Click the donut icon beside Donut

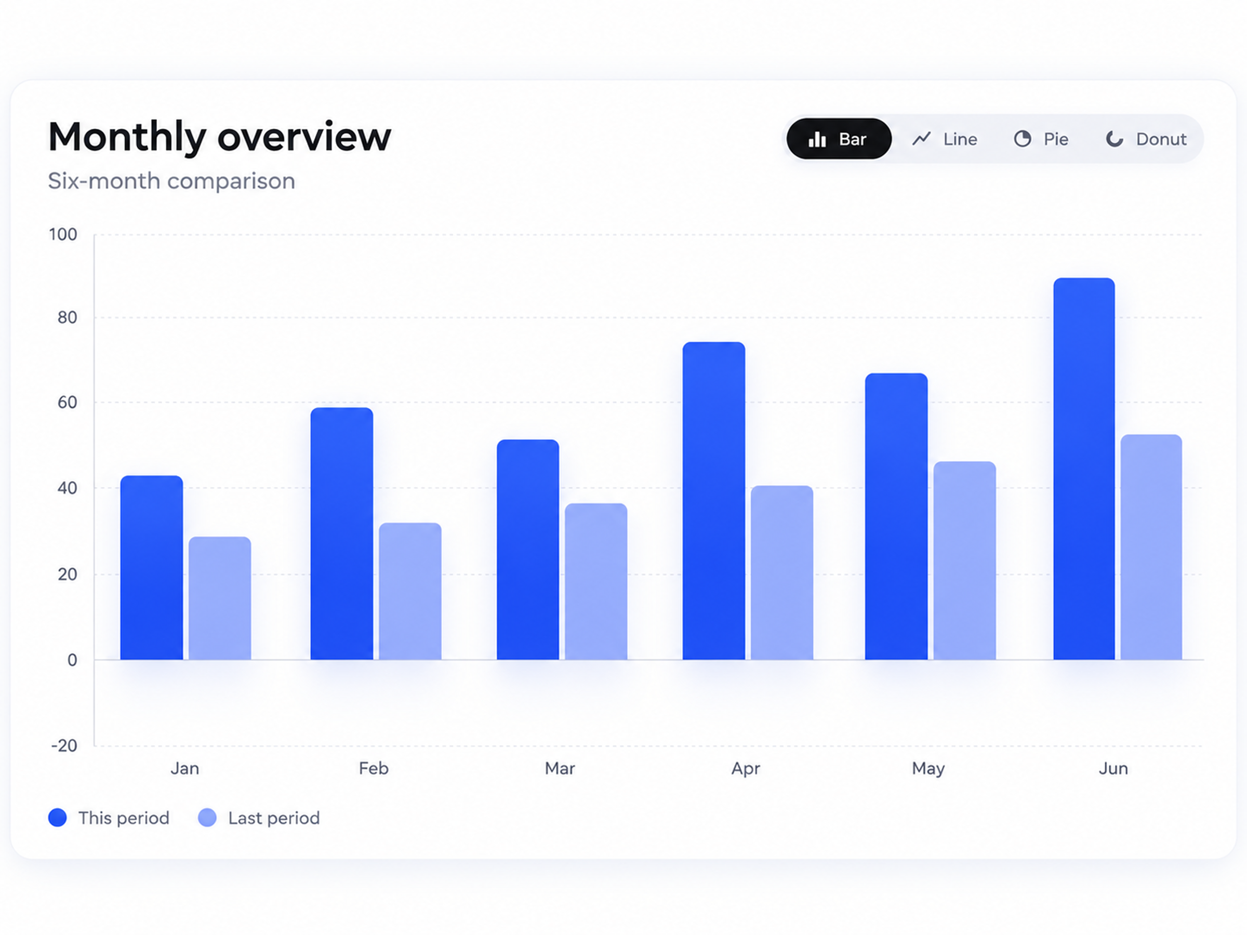pyautogui.click(x=1115, y=139)
